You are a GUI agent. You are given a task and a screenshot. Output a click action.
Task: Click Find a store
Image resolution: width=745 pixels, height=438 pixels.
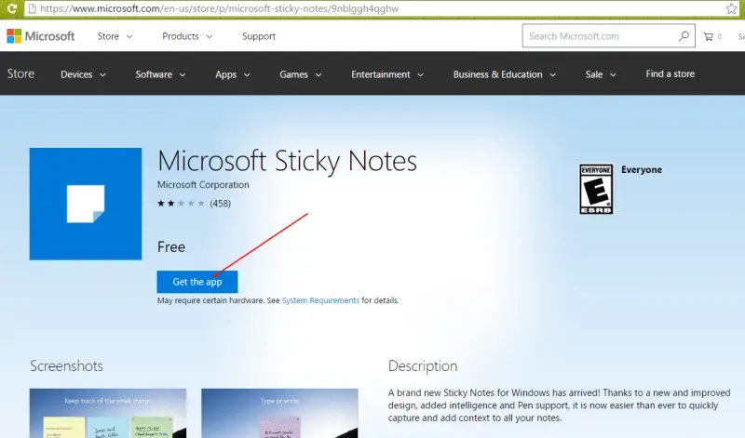670,74
